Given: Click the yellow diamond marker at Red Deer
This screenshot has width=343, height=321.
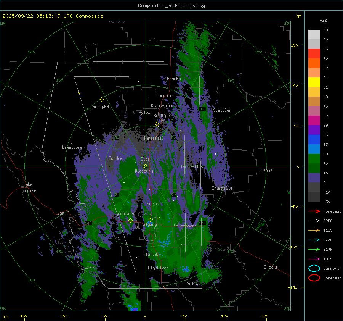Looking at the screenshot, I should 157,124.
